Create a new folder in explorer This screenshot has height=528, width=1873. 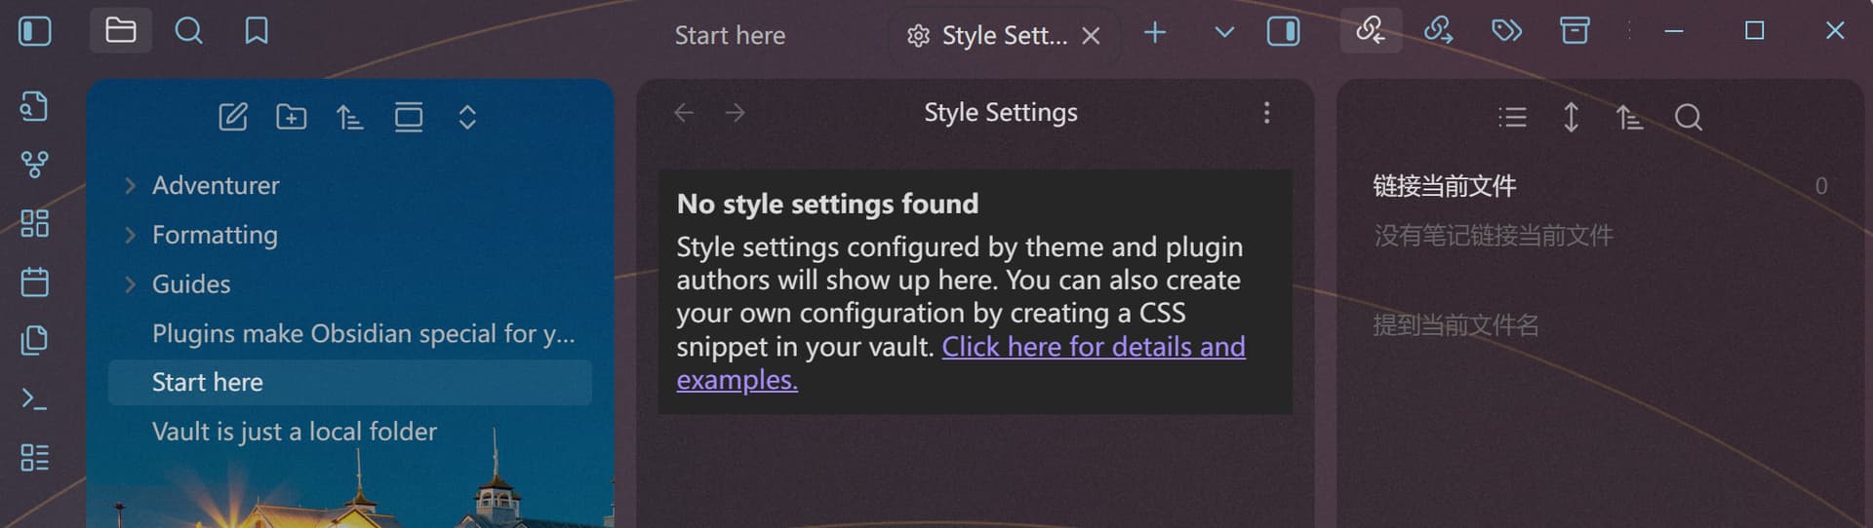tap(291, 118)
